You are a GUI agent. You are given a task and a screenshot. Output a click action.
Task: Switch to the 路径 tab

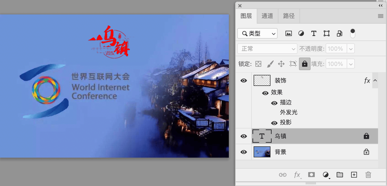289,16
